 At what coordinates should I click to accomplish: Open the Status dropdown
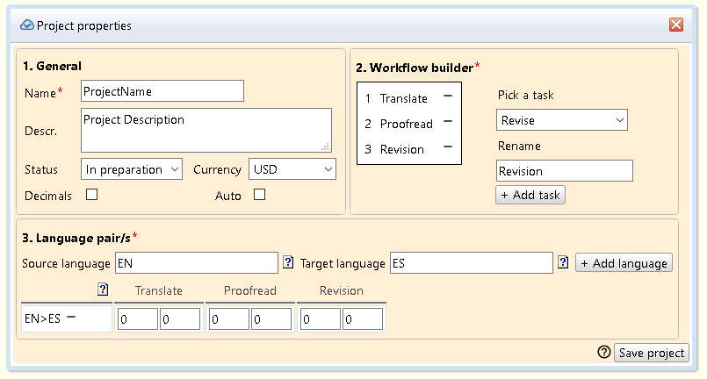pos(132,168)
